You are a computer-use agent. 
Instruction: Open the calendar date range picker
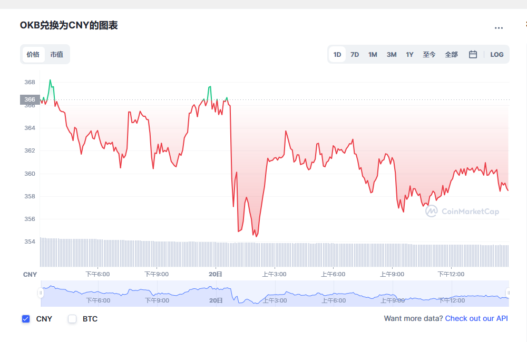[x=473, y=54]
